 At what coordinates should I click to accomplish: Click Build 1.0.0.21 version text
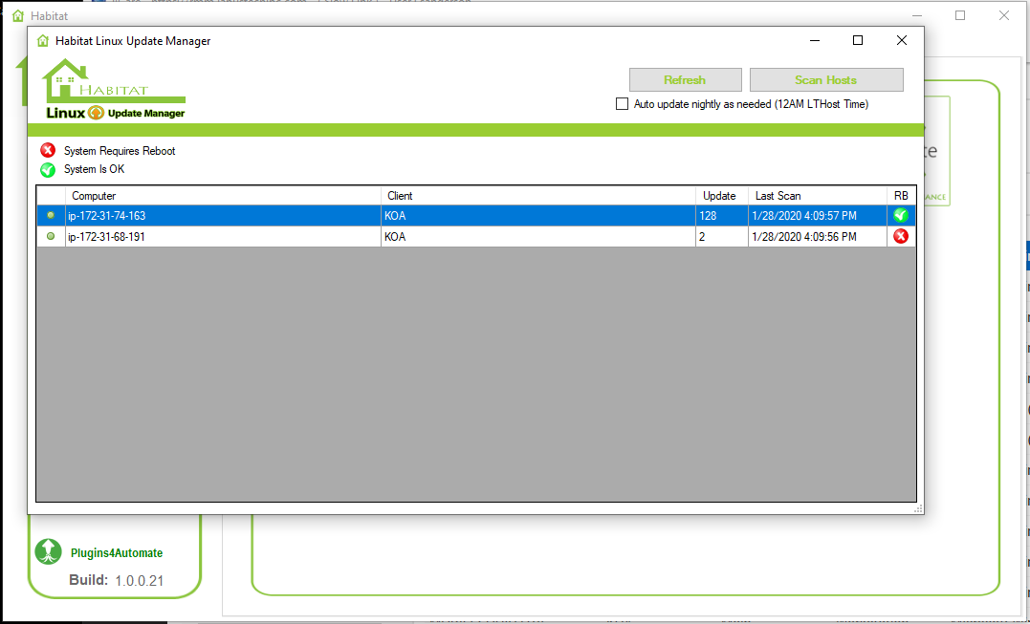click(117, 580)
